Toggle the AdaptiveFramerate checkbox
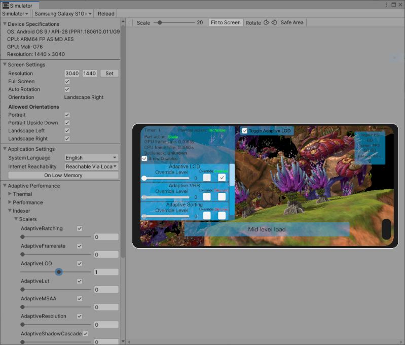Viewport: 405px width, 345px height. [80, 246]
